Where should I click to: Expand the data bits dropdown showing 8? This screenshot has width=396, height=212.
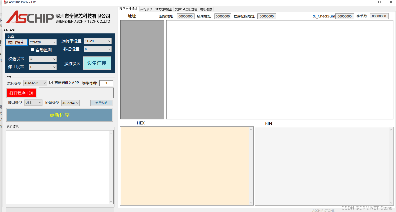coord(98,49)
